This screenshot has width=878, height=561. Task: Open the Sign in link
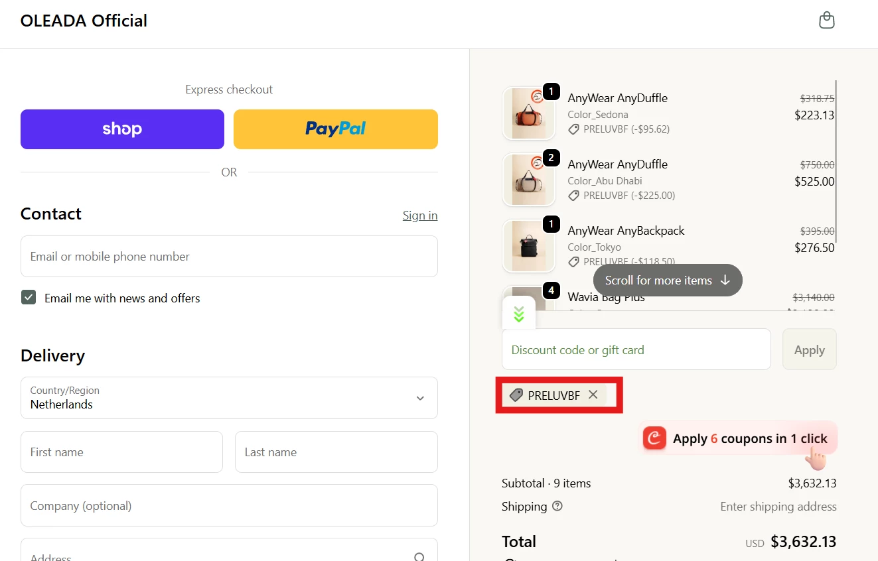click(420, 215)
